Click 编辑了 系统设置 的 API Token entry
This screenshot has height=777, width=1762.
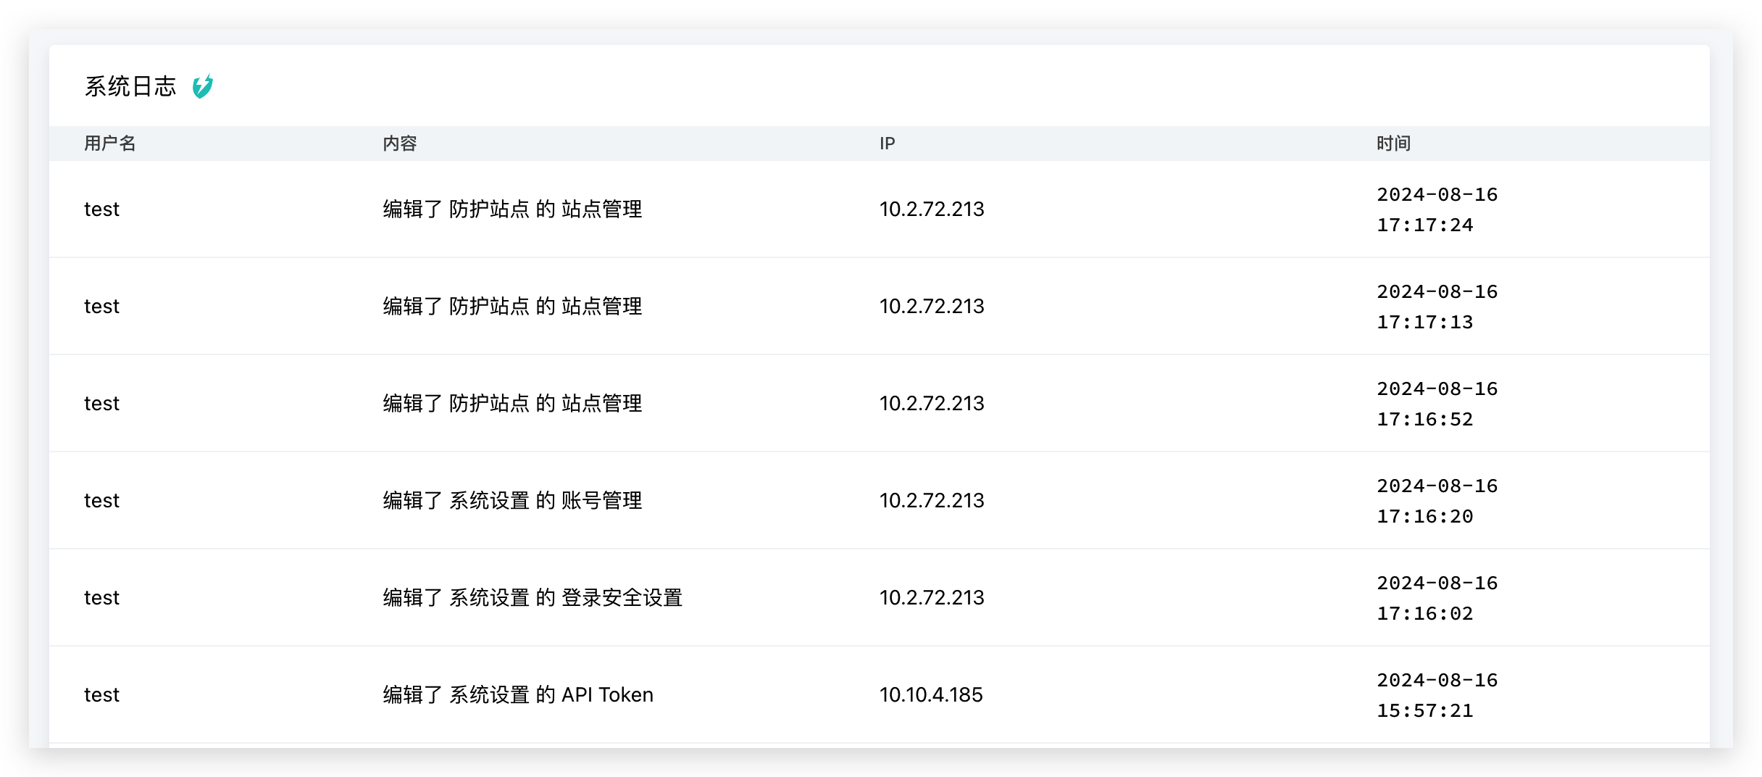tap(518, 695)
